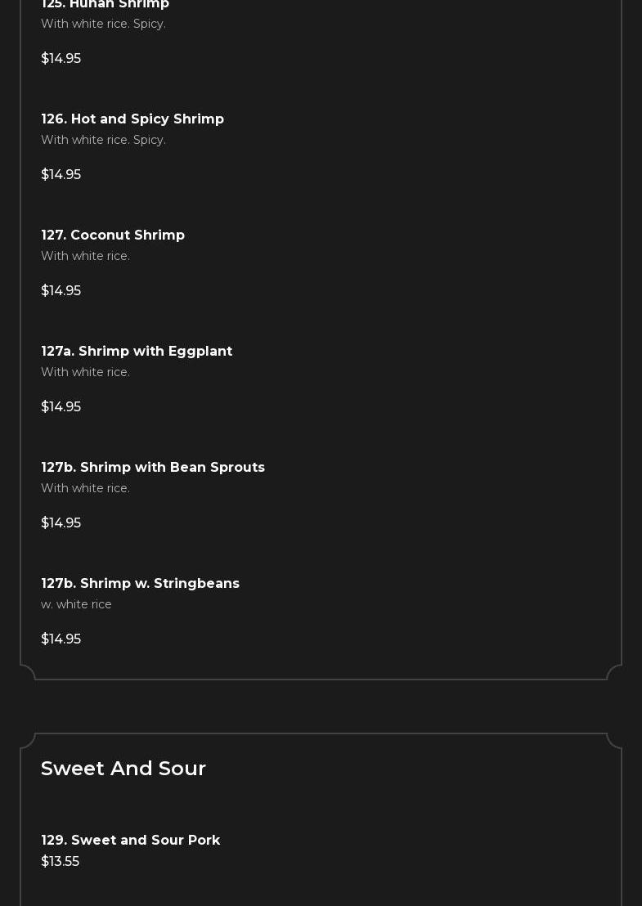Click the $13.55 price for Sweet and Sour Pork
642x906 pixels.
pyautogui.click(x=60, y=862)
